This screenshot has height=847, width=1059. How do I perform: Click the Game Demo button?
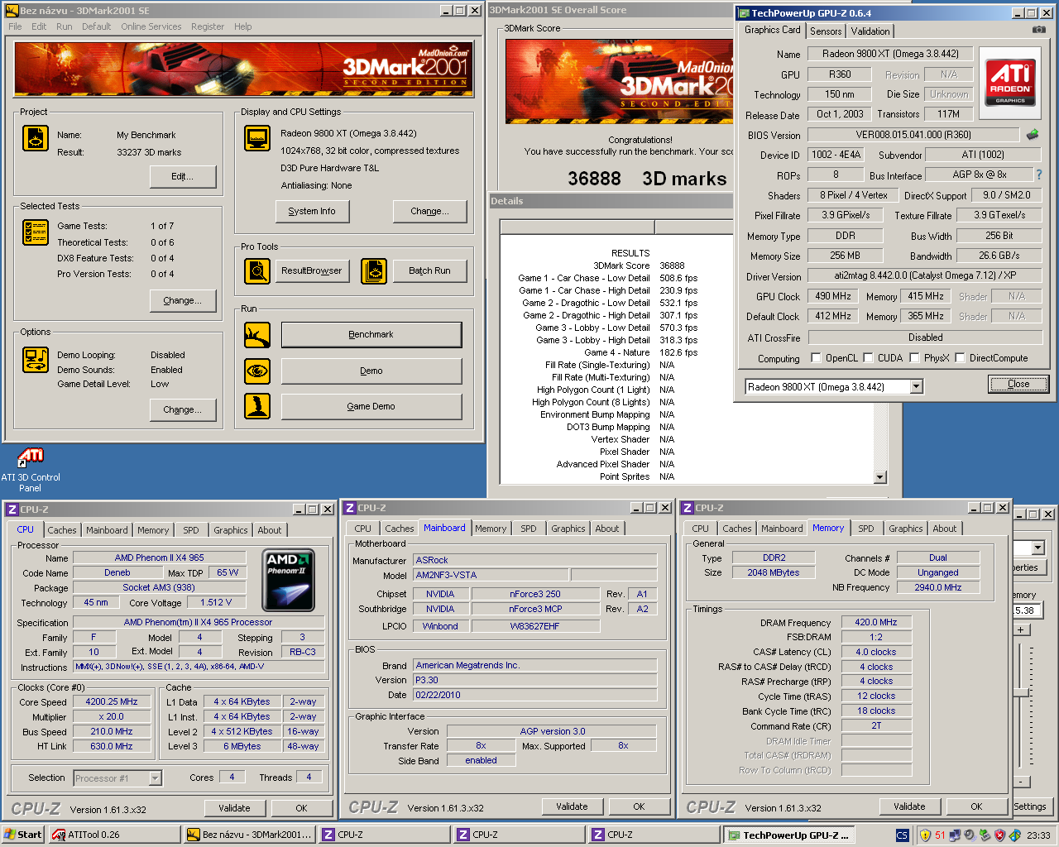pos(371,406)
